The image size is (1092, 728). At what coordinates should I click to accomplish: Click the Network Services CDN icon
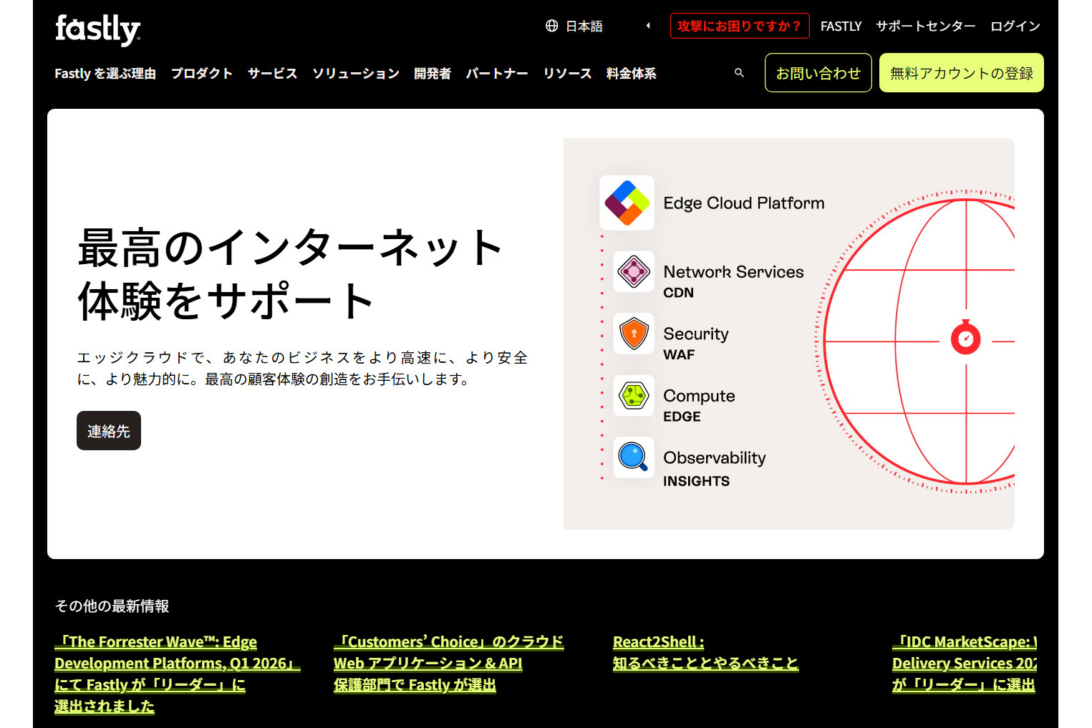pyautogui.click(x=634, y=271)
